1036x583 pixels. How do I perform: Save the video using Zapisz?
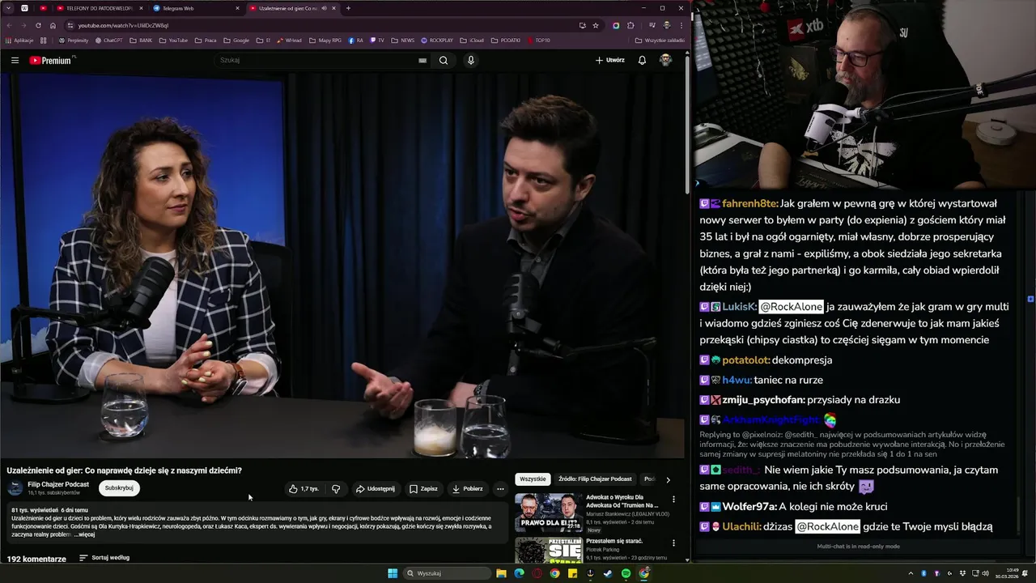(423, 488)
